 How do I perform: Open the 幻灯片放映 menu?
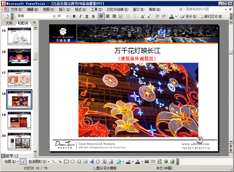118,9
